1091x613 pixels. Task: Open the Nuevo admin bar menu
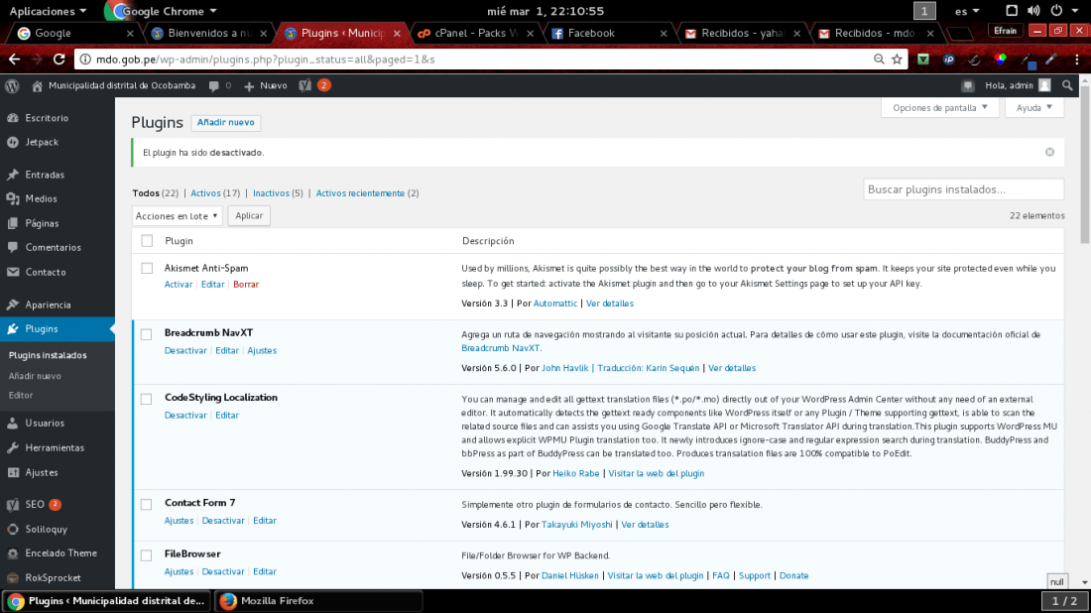(x=265, y=85)
